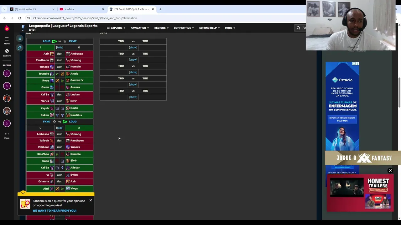Show the second Day 2 TBD match

(133, 60)
